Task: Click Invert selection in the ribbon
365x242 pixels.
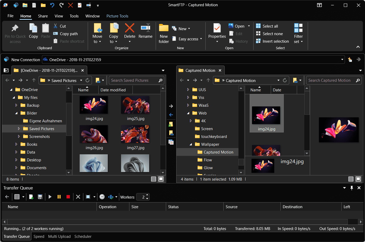Action: pos(273,41)
